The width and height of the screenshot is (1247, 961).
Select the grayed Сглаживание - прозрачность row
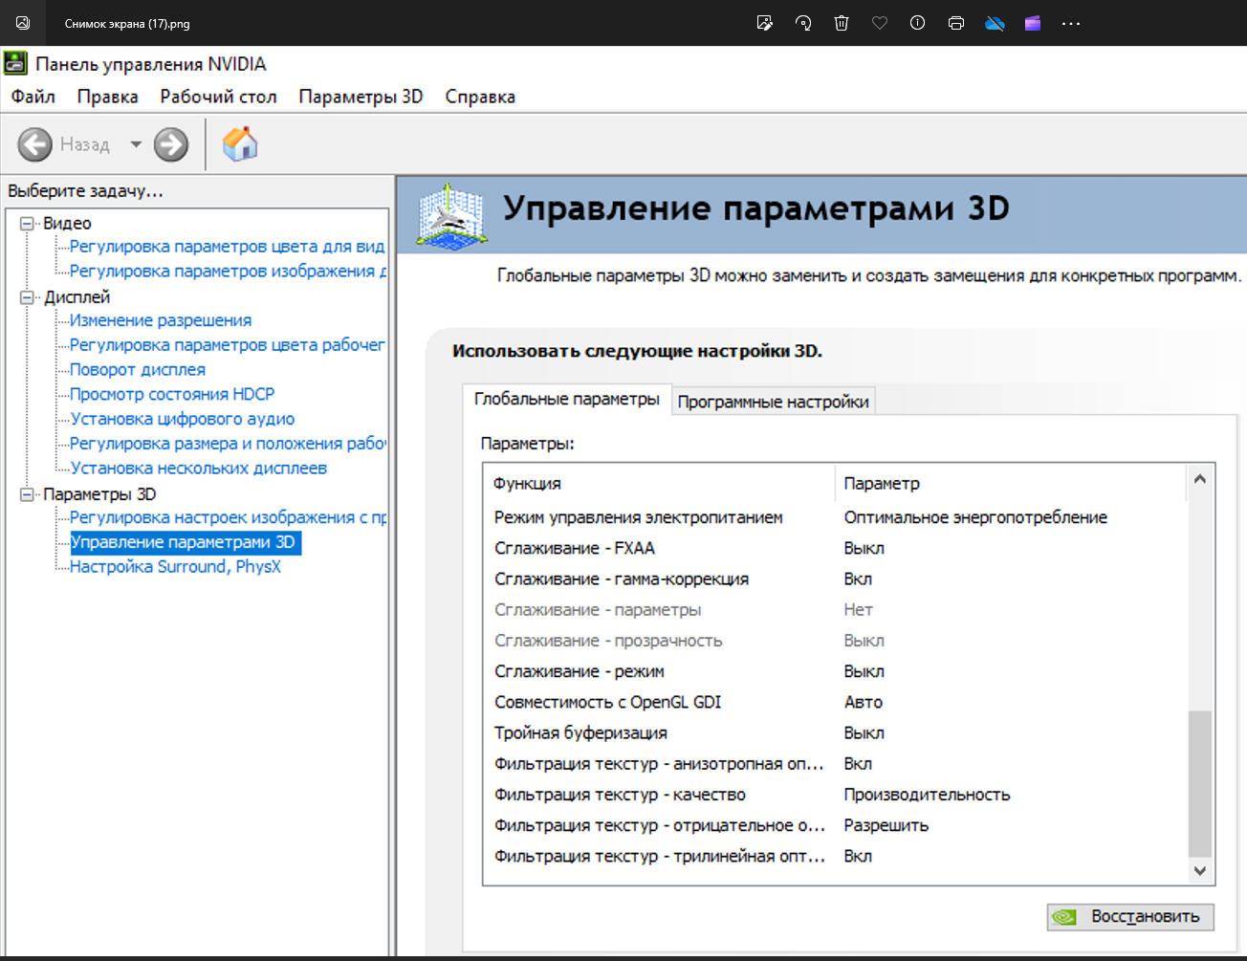click(x=836, y=641)
